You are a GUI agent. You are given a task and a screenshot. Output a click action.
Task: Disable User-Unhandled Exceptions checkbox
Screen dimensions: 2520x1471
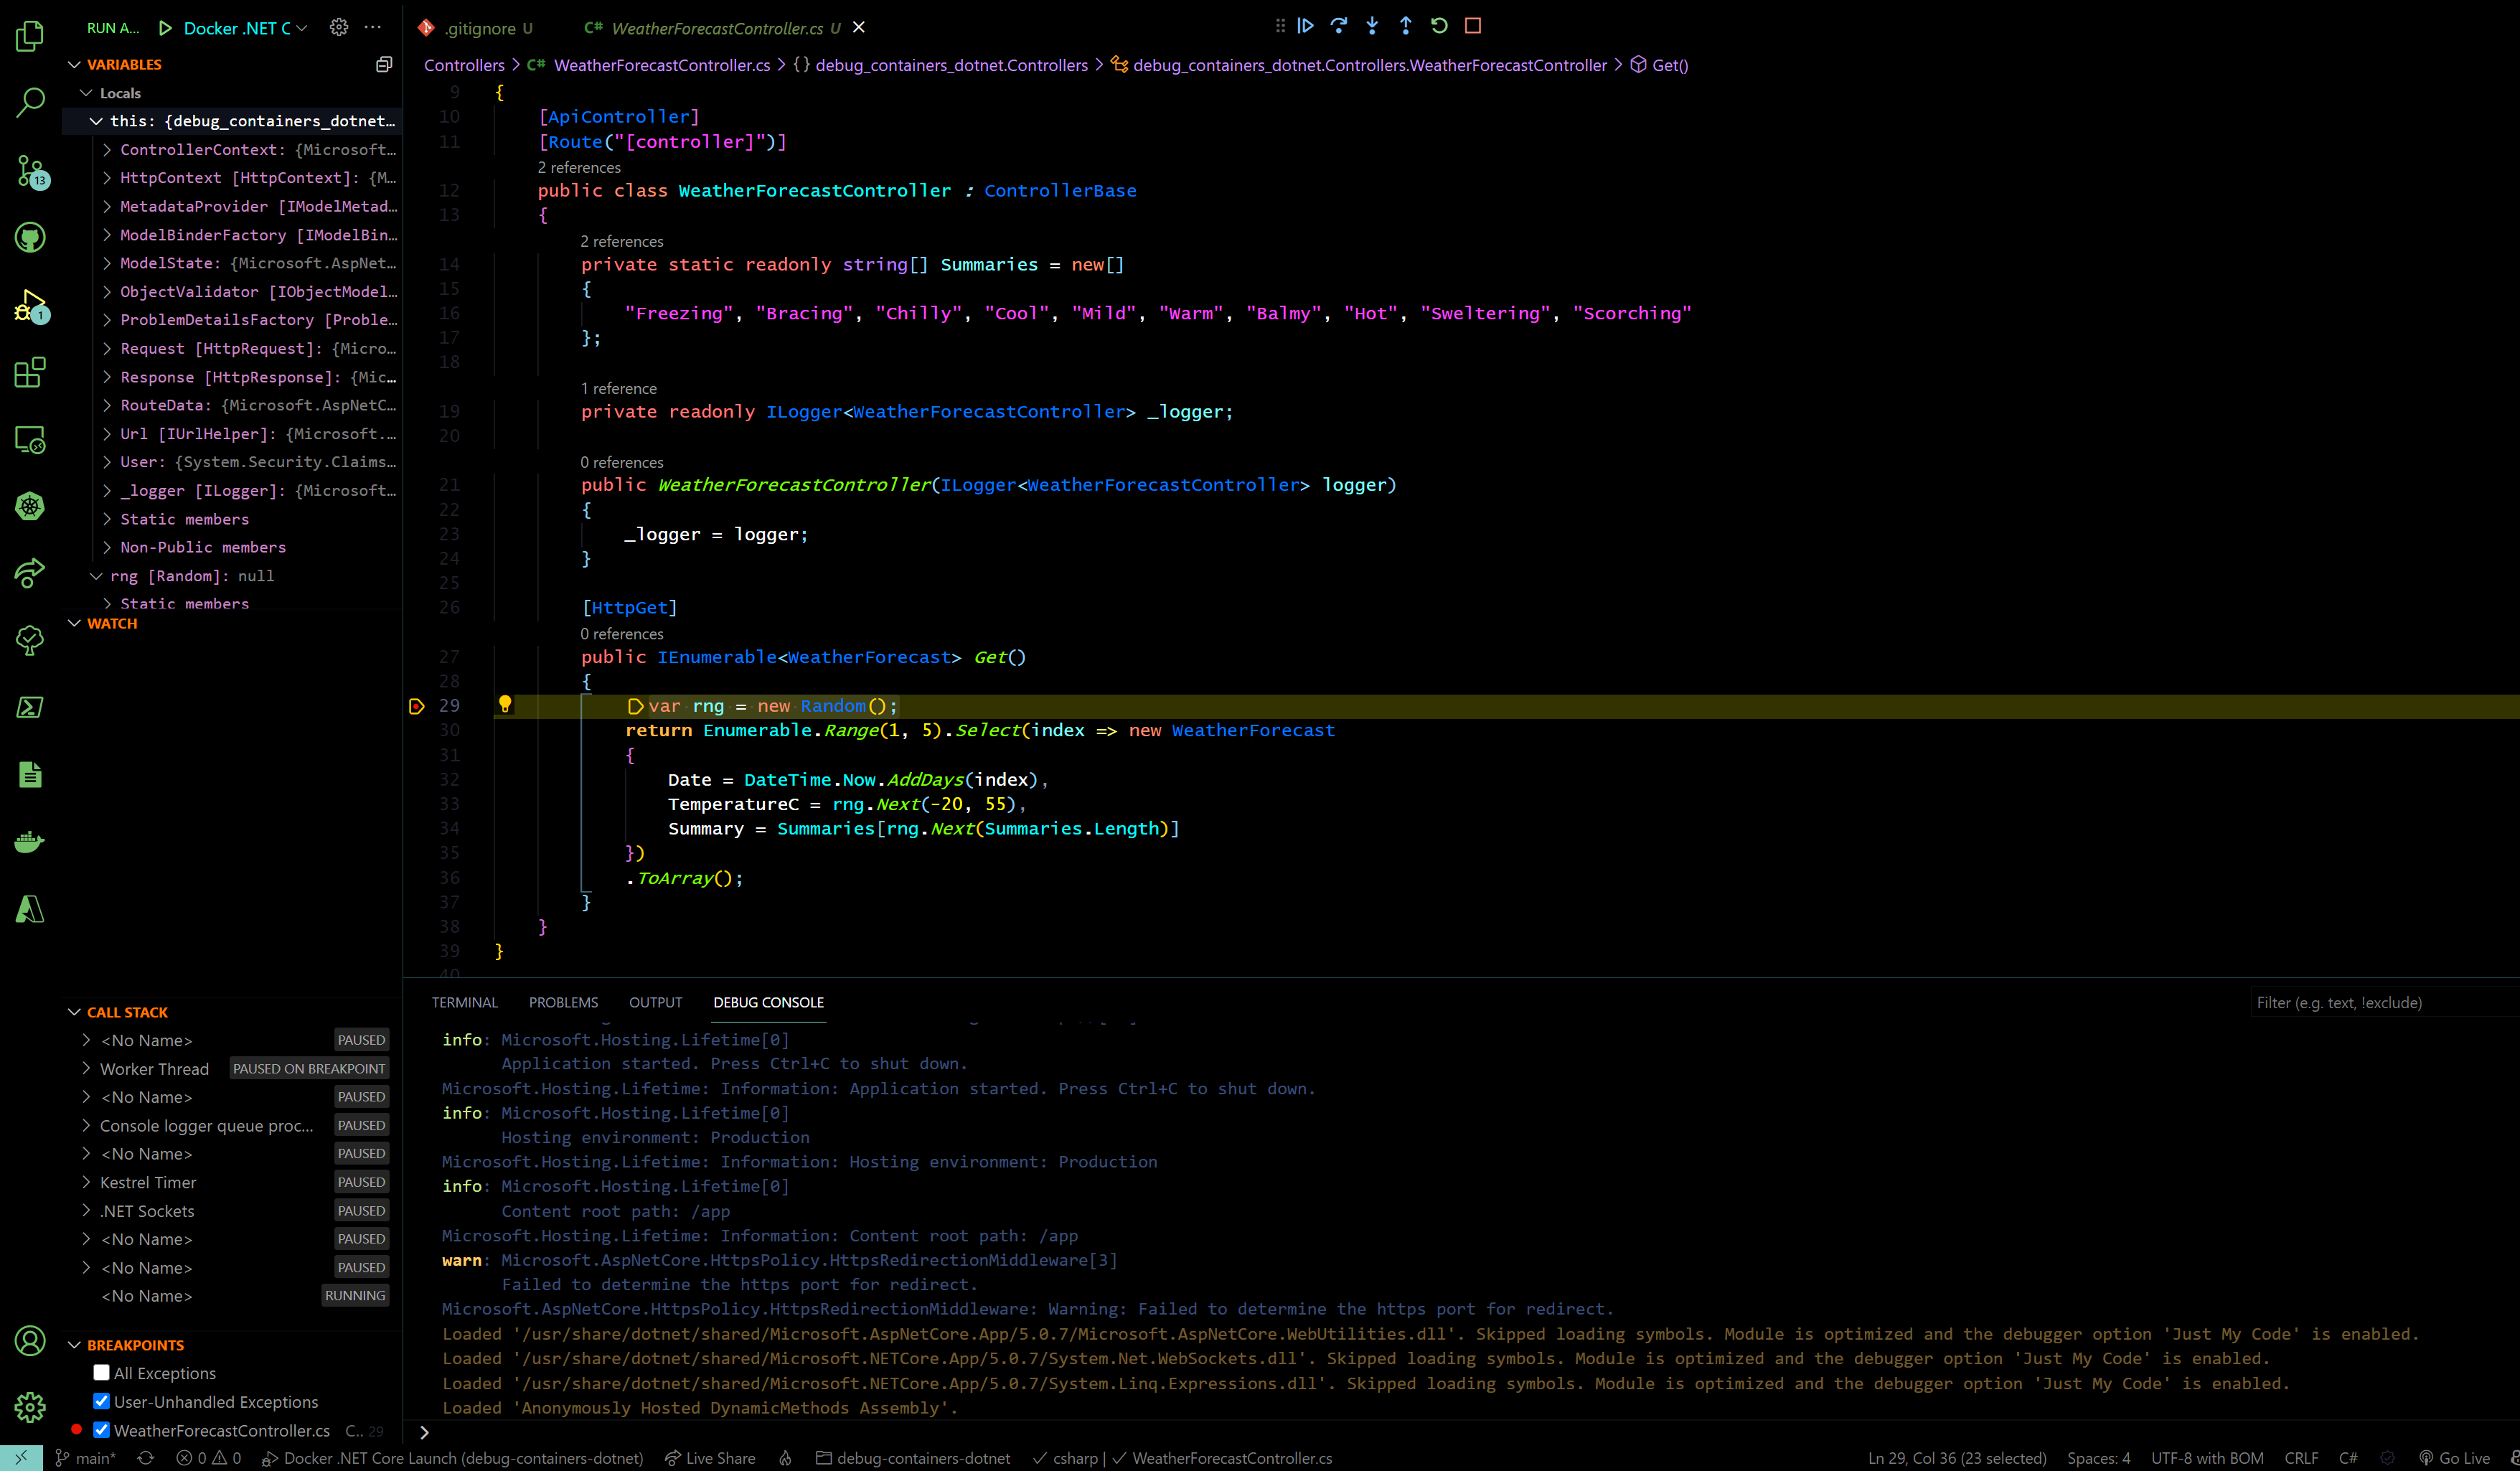(x=101, y=1402)
